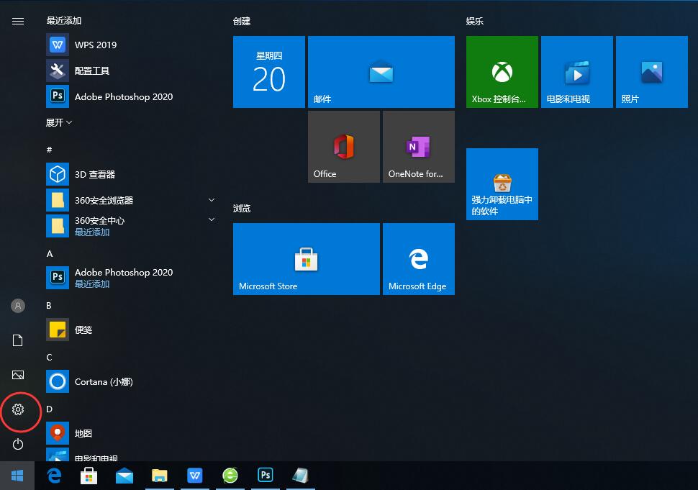Open the Power options icon
This screenshot has height=490, width=698.
[18, 444]
